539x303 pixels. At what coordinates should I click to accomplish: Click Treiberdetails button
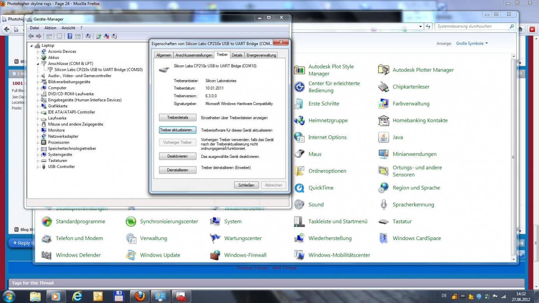[177, 117]
